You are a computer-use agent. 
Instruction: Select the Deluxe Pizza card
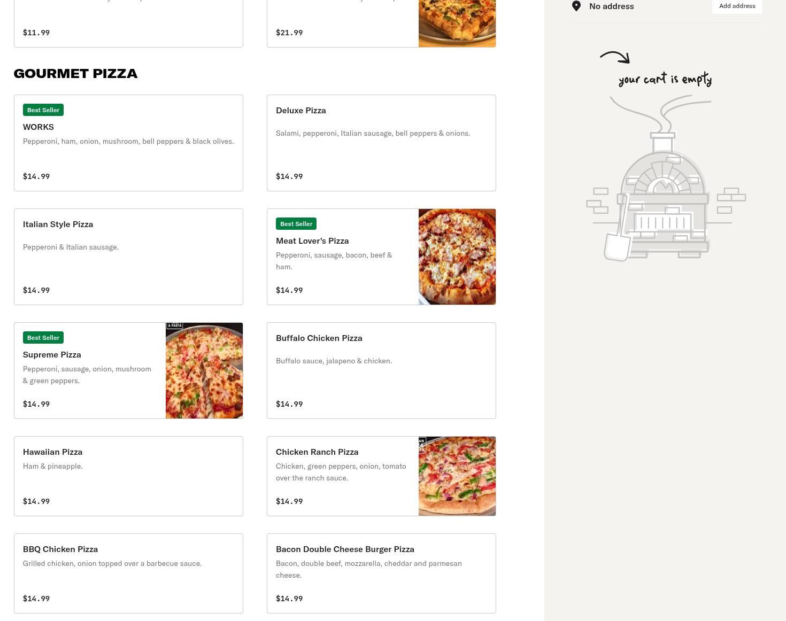(381, 143)
